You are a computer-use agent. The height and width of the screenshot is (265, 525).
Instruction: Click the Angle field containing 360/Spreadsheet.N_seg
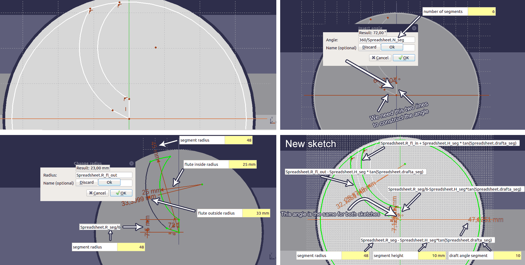387,40
